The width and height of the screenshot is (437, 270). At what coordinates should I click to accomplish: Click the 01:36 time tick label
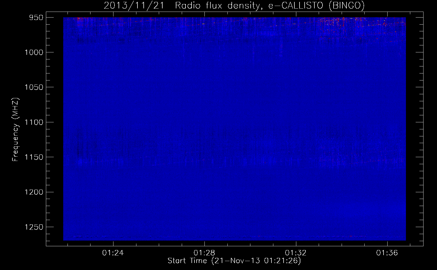pyautogui.click(x=387, y=253)
